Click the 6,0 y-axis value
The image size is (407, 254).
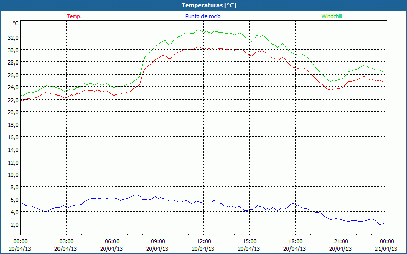coord(15,200)
